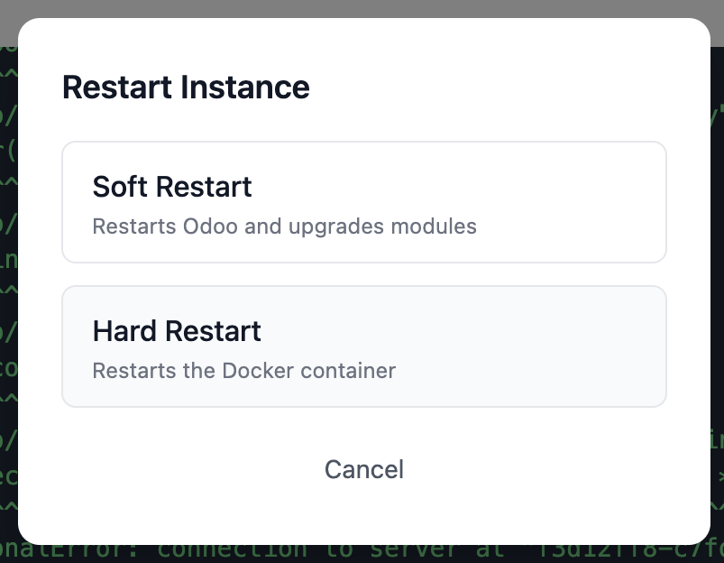Image resolution: width=724 pixels, height=563 pixels.
Task: Dismiss the dialog using the Cancel link
Action: pos(364,469)
